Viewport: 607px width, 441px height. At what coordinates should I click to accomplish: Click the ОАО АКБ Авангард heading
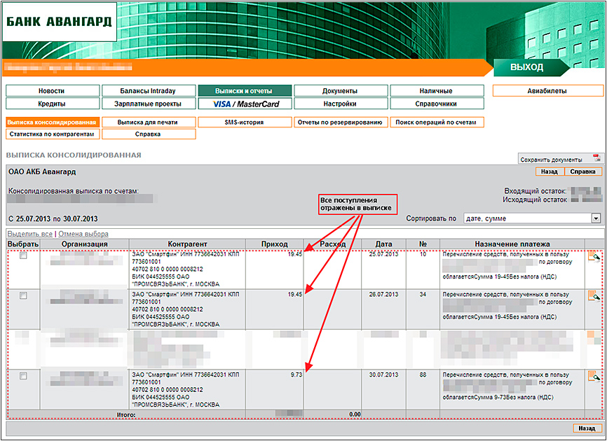(x=42, y=171)
